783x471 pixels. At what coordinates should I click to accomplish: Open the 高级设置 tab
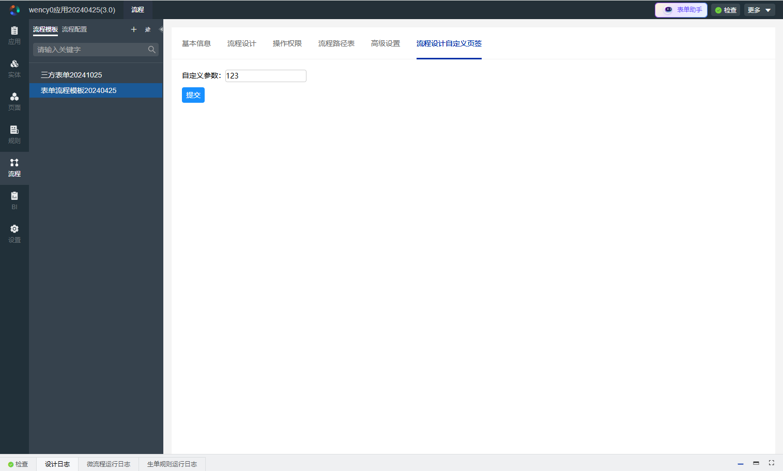(386, 43)
